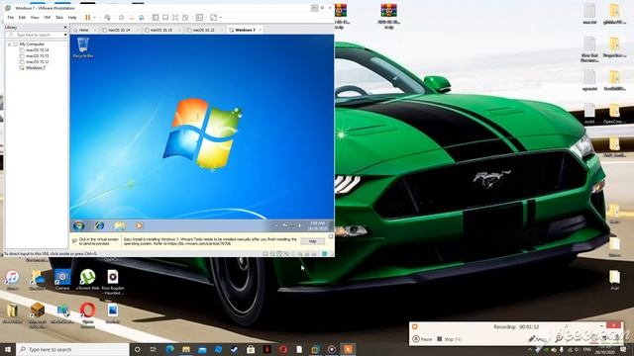Close the Windows 7 tab
Viewport: 634px width, 356px height.
[x=260, y=30]
